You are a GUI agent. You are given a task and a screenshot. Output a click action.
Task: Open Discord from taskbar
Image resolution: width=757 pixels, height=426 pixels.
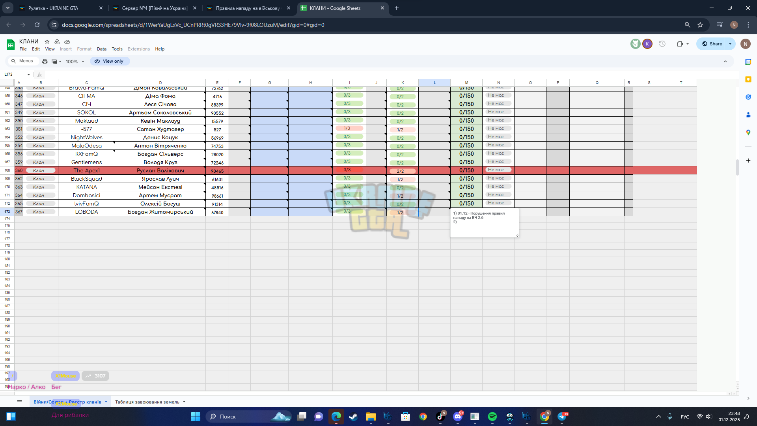coord(458,417)
